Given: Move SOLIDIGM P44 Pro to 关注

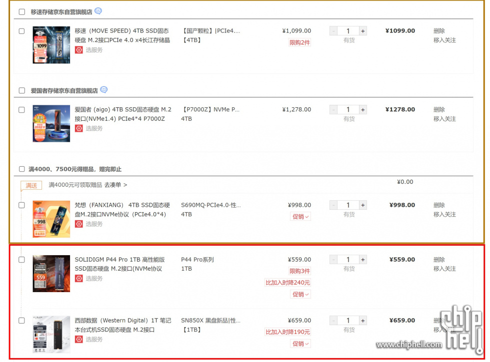Looking at the screenshot, I should click(x=444, y=269).
